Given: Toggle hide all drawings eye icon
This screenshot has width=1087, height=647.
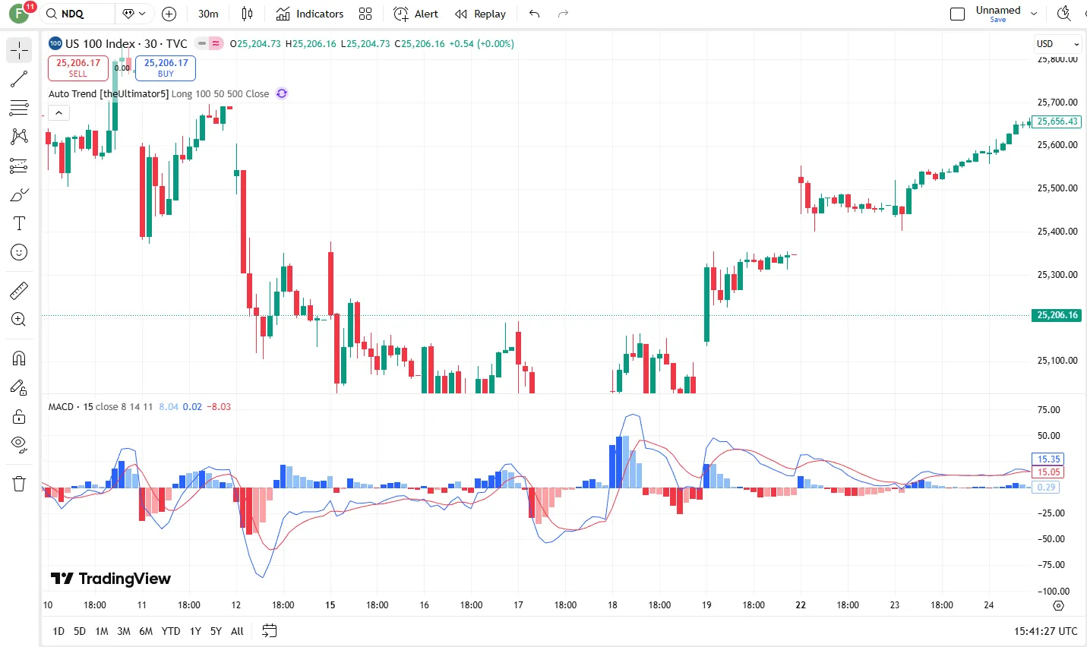Looking at the screenshot, I should [19, 445].
